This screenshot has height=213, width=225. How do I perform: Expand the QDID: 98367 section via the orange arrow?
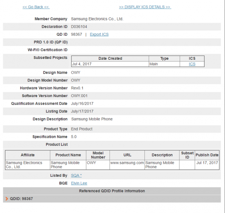[x=7, y=199]
